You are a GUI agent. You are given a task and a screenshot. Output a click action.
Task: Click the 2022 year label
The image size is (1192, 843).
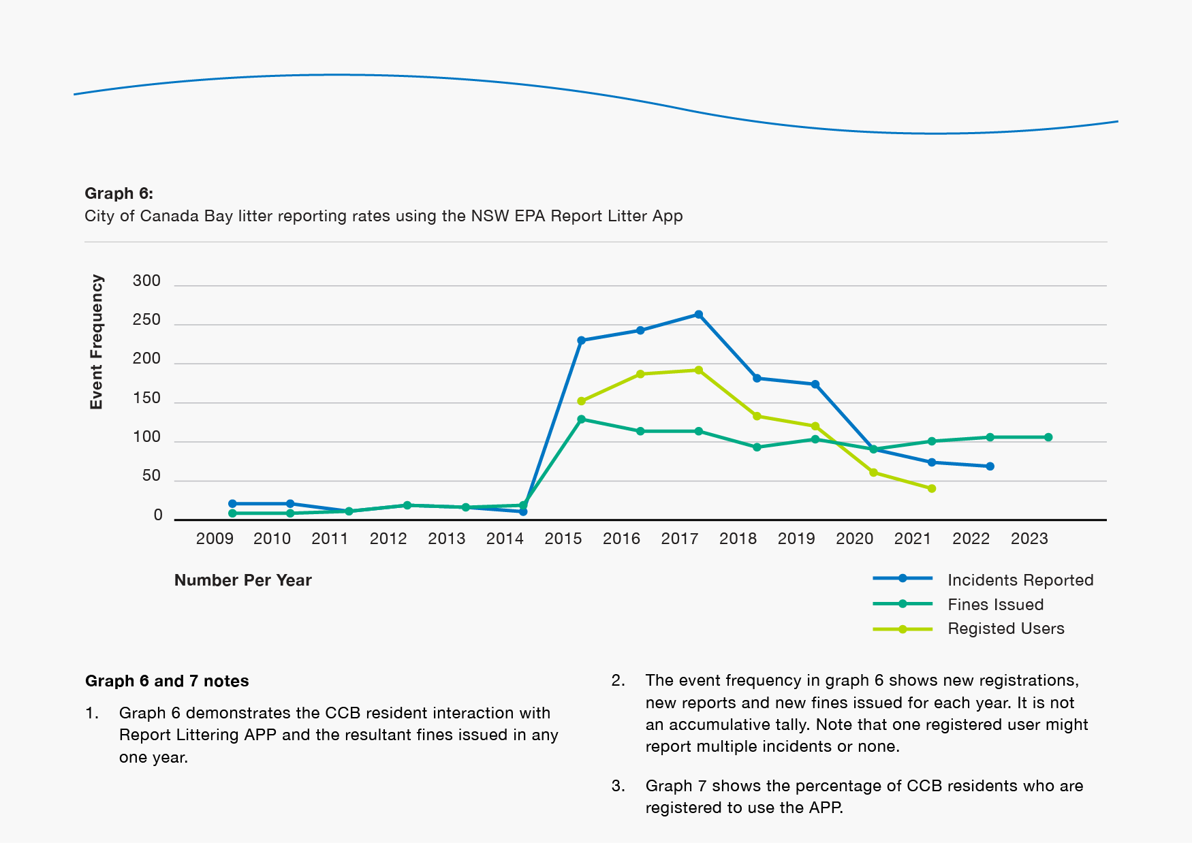[971, 539]
